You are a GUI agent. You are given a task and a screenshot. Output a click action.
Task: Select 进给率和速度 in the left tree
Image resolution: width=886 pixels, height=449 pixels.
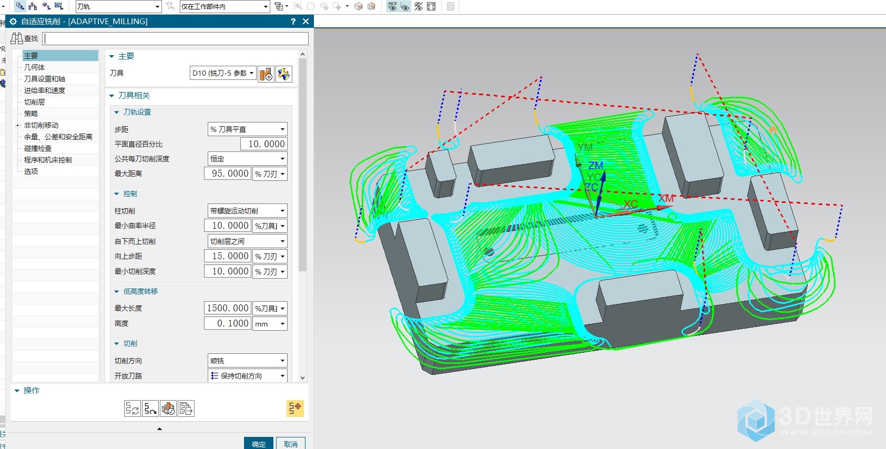[44, 90]
